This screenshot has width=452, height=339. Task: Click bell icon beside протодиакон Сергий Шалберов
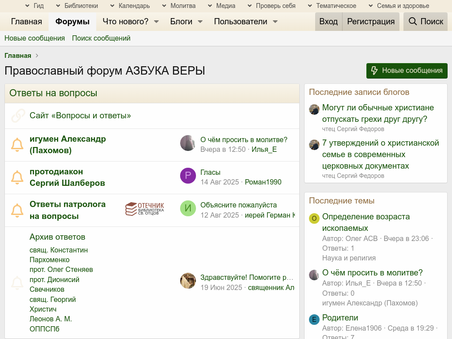click(x=17, y=177)
